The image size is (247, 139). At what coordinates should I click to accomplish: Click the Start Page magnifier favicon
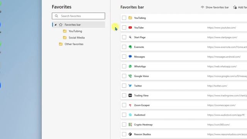pos(130,37)
